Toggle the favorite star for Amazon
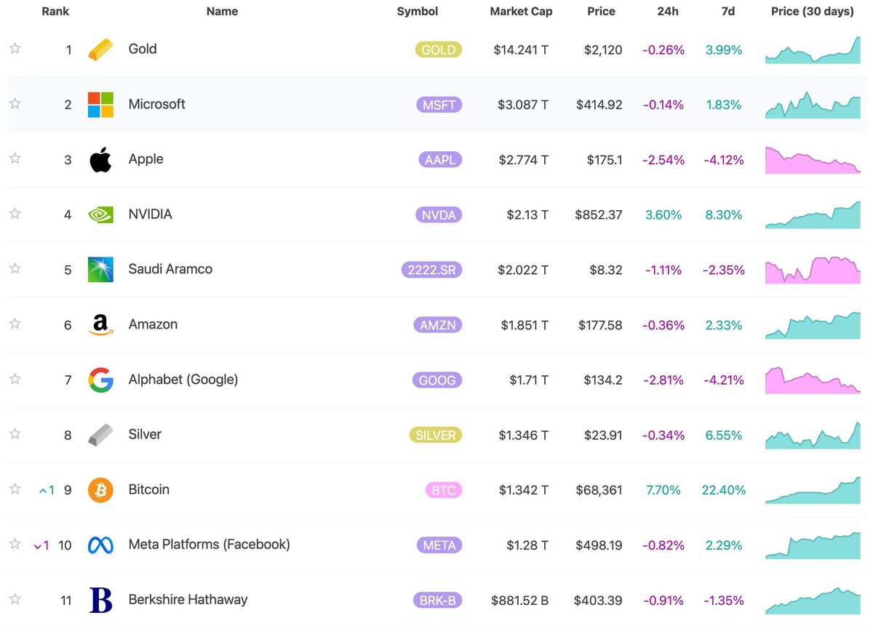 (x=15, y=324)
